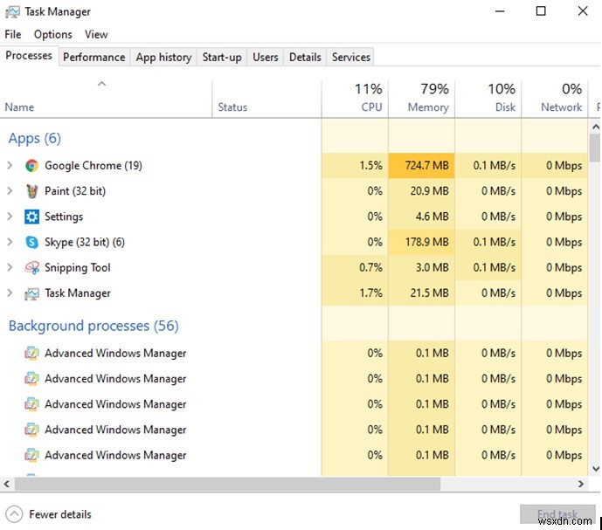Minimize the Task Manager window
This screenshot has width=602, height=530.
(500, 11)
